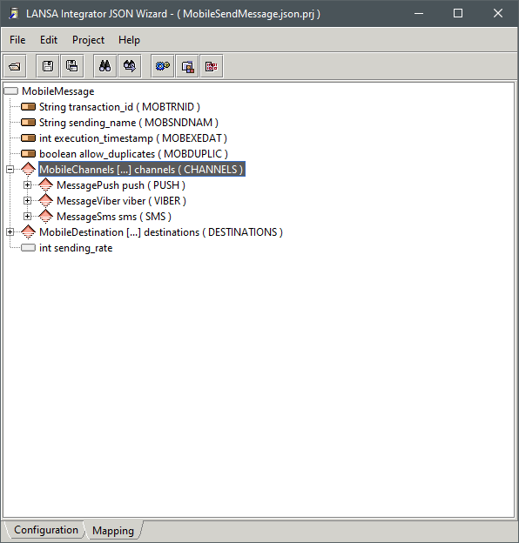The width and height of the screenshot is (519, 543).
Task: Click the Save As double-disk toolbar icon
Action: click(72, 66)
